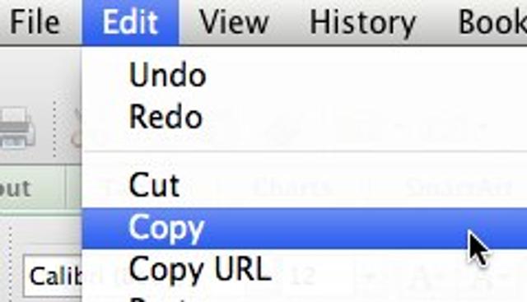
Task: Open the View menu
Action: (234, 22)
